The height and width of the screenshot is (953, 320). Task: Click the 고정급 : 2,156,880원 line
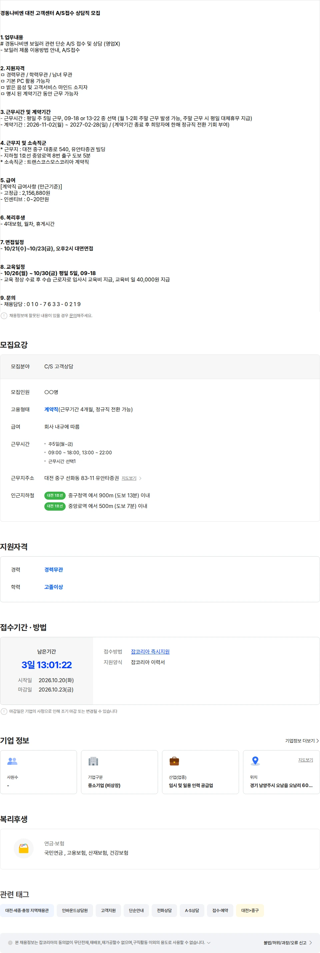click(25, 193)
